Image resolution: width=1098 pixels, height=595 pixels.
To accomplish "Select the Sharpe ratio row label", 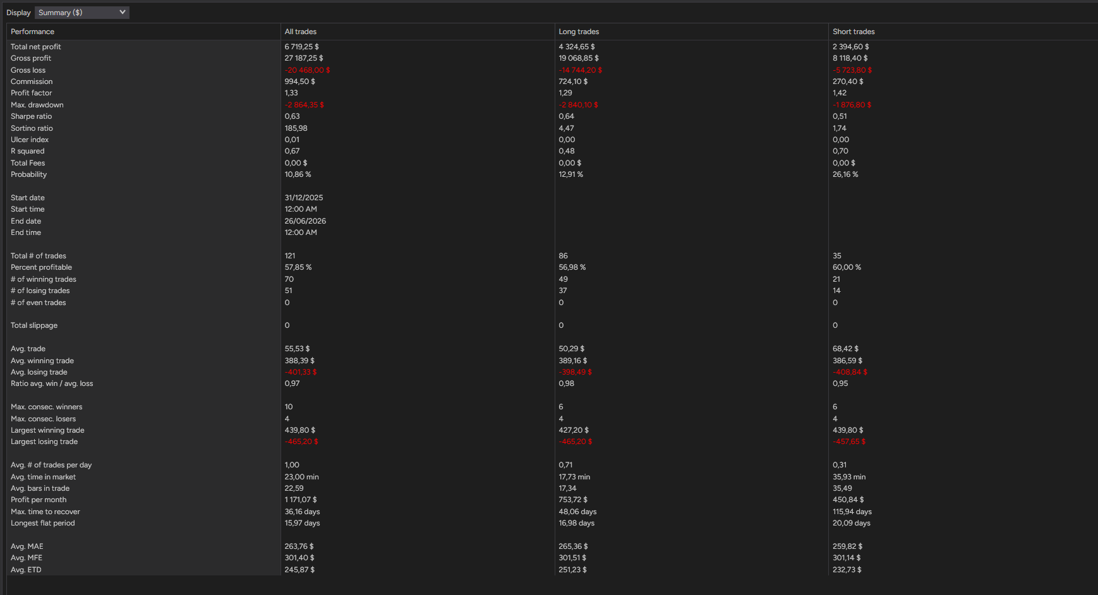I will click(x=32, y=116).
